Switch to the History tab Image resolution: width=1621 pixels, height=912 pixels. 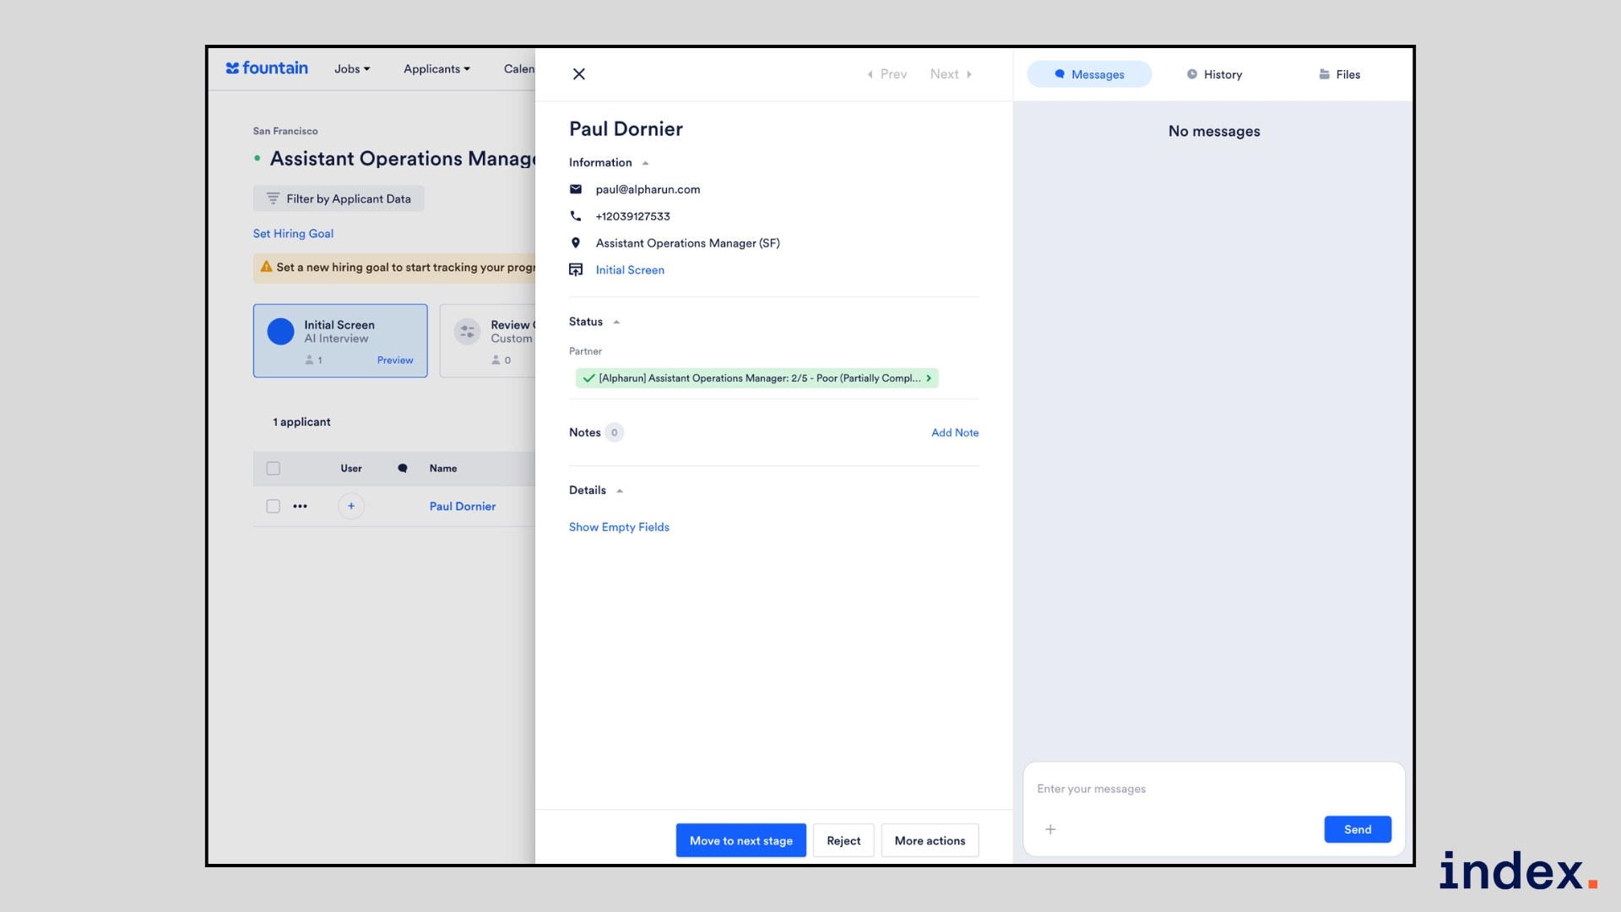[1214, 74]
